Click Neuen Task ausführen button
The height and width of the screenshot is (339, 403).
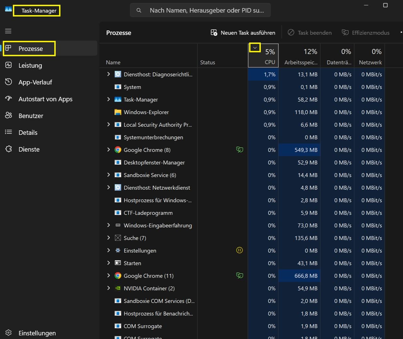coord(243,33)
